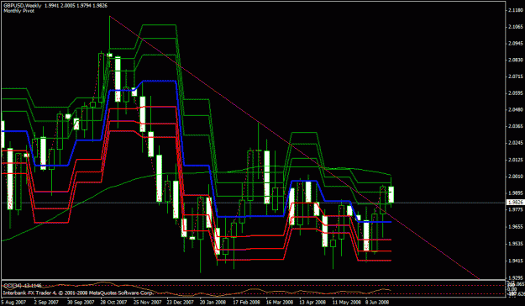Click the CCI(34) indicator label
Screen dimensions: 525x306
[23, 286]
